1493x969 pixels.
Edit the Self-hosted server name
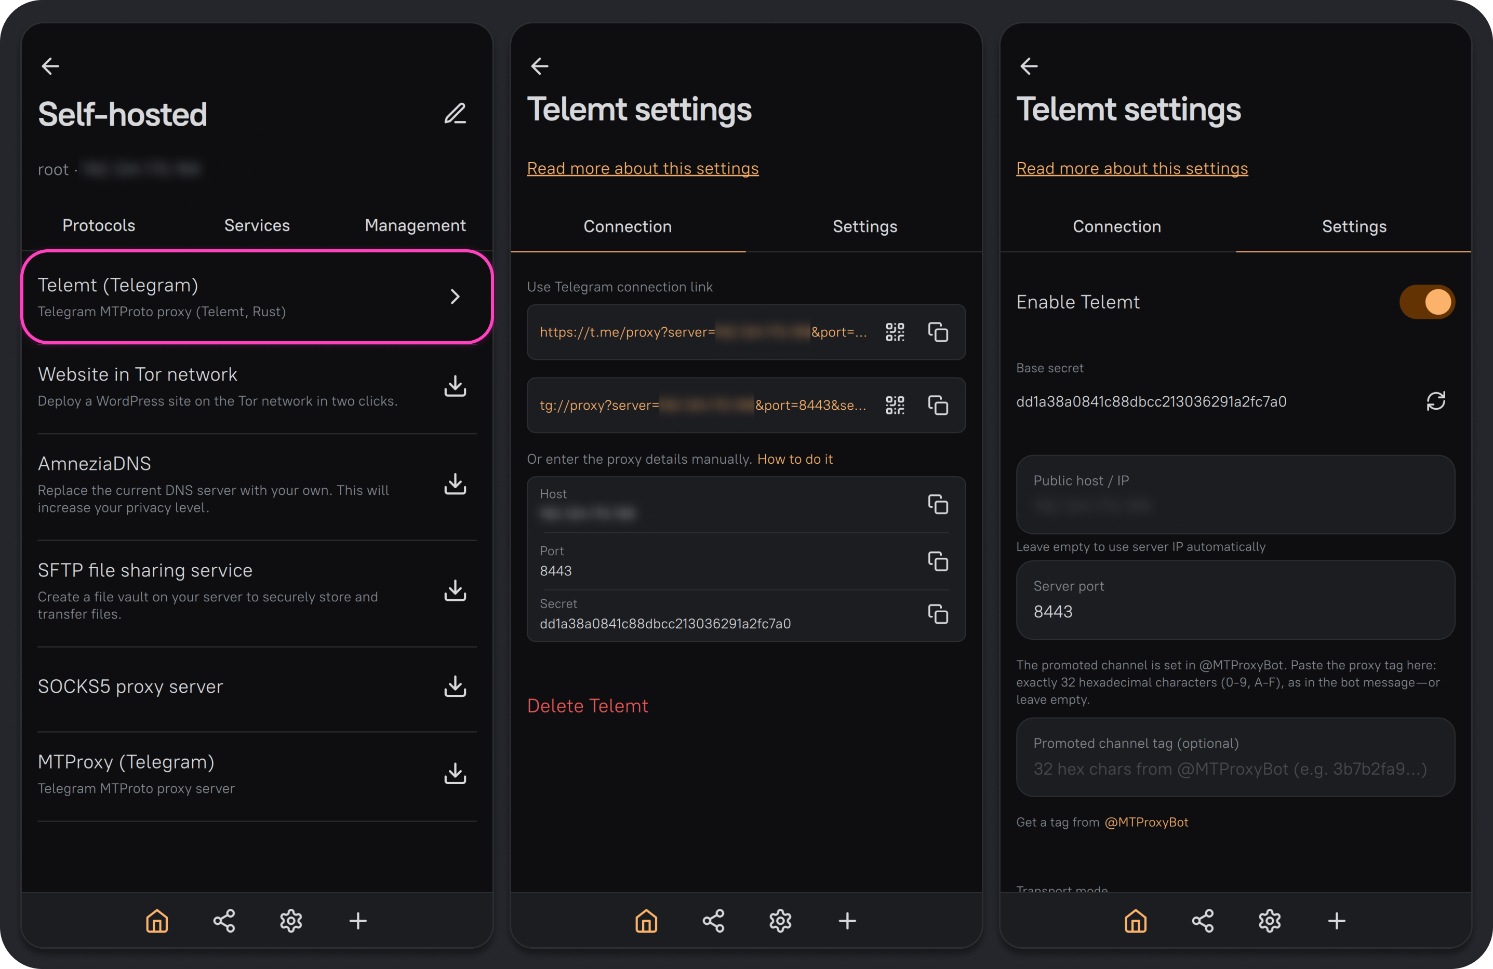[456, 114]
